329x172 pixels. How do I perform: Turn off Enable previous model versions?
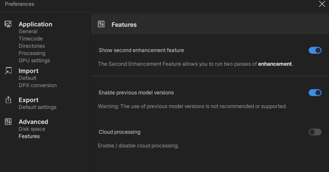tap(315, 93)
